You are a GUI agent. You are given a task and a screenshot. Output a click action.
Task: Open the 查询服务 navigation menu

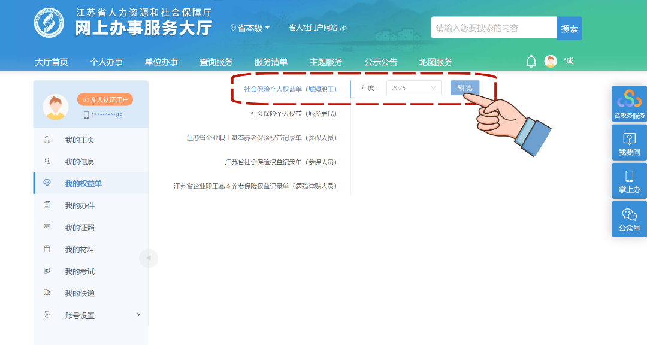point(216,61)
